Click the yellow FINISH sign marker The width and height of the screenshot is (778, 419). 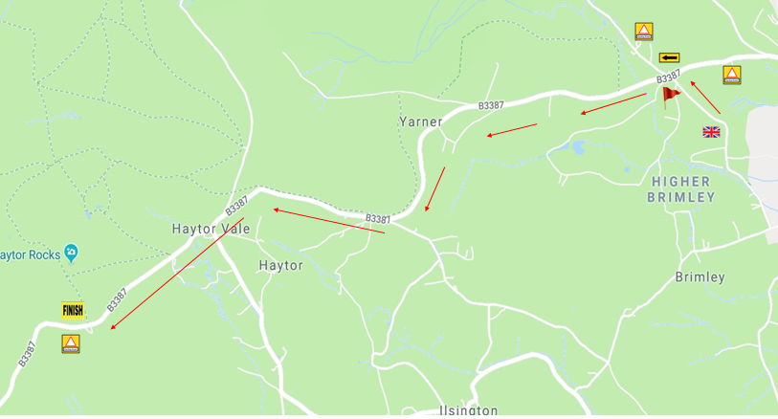coord(73,310)
